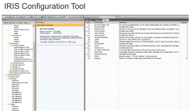
Task: Print using the printer toolbar icon
Action: pyautogui.click(x=13, y=17)
